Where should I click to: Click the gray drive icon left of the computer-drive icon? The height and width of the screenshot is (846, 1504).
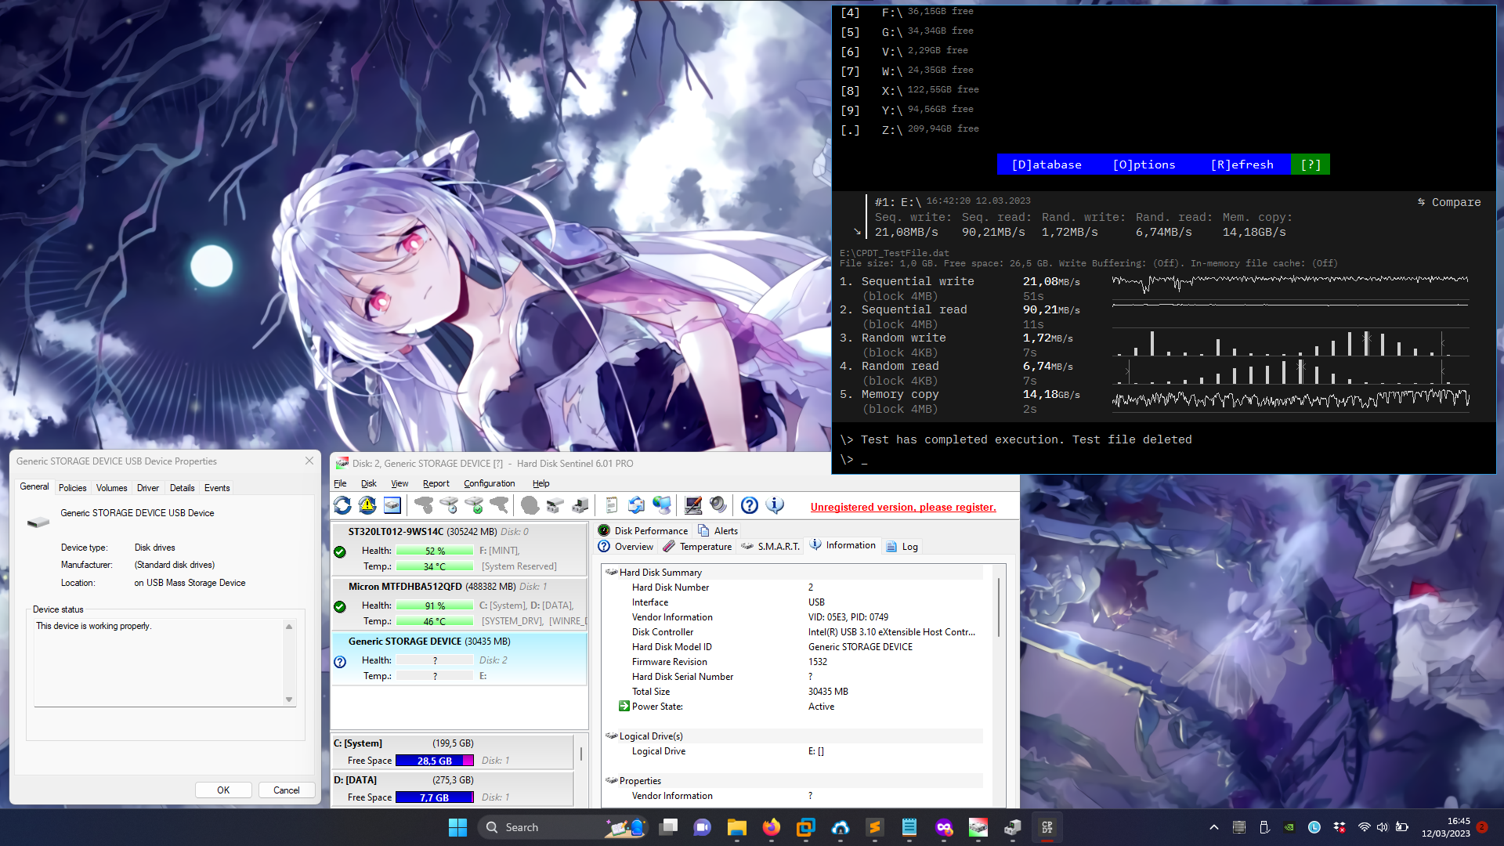point(555,505)
